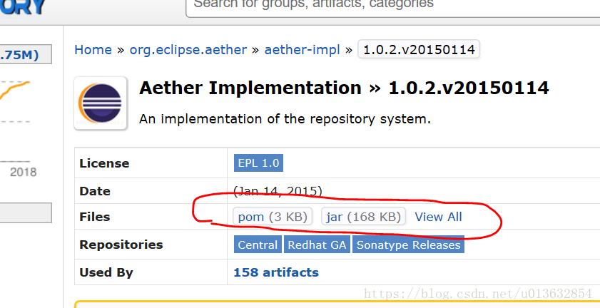Select the Redhat GA repository tag
The image size is (600, 308).
[x=317, y=245]
